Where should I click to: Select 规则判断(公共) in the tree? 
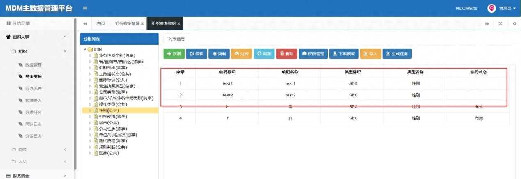[x=113, y=147]
